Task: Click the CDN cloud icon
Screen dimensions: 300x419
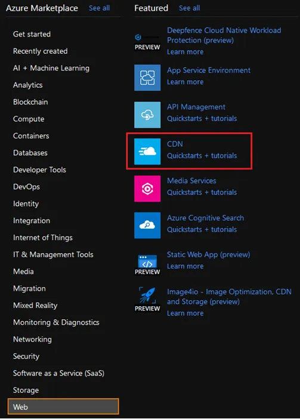Action: (147, 152)
